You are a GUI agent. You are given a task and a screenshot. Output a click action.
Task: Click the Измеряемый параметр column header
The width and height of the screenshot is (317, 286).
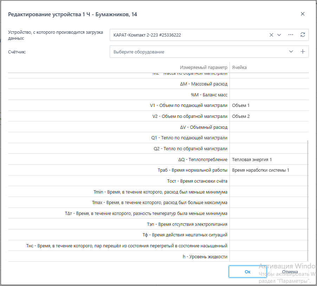[x=203, y=67]
